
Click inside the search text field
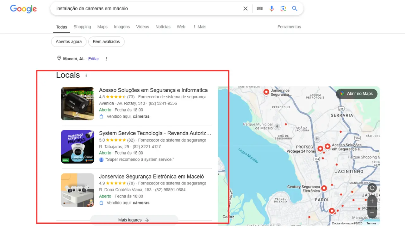147,9
